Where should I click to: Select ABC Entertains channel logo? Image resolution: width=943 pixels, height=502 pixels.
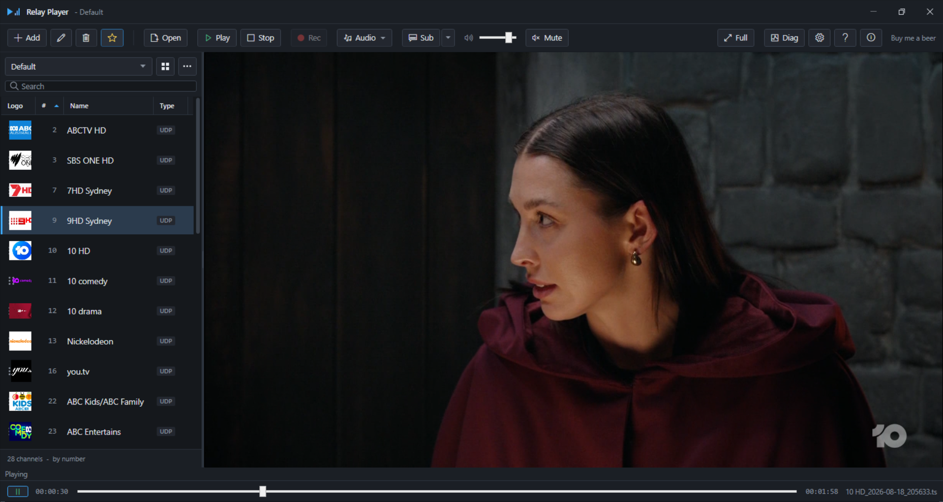20,432
